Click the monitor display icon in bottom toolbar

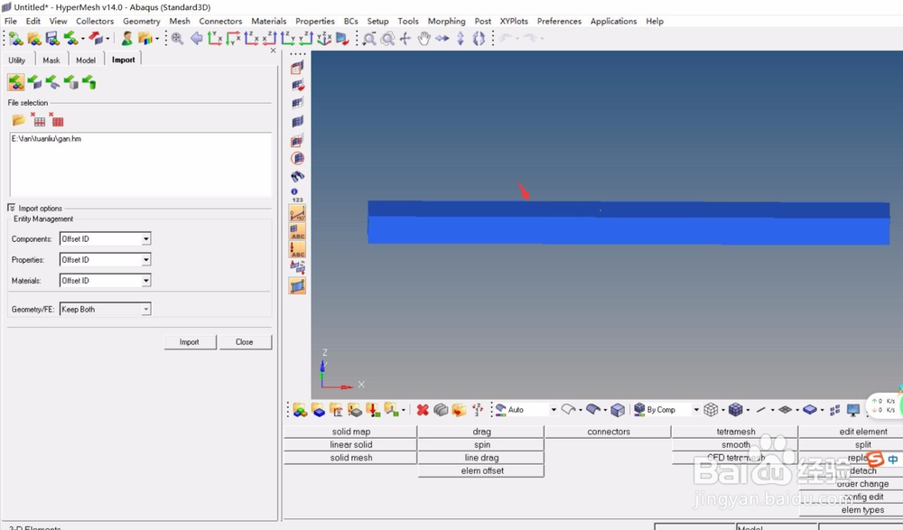pos(853,410)
